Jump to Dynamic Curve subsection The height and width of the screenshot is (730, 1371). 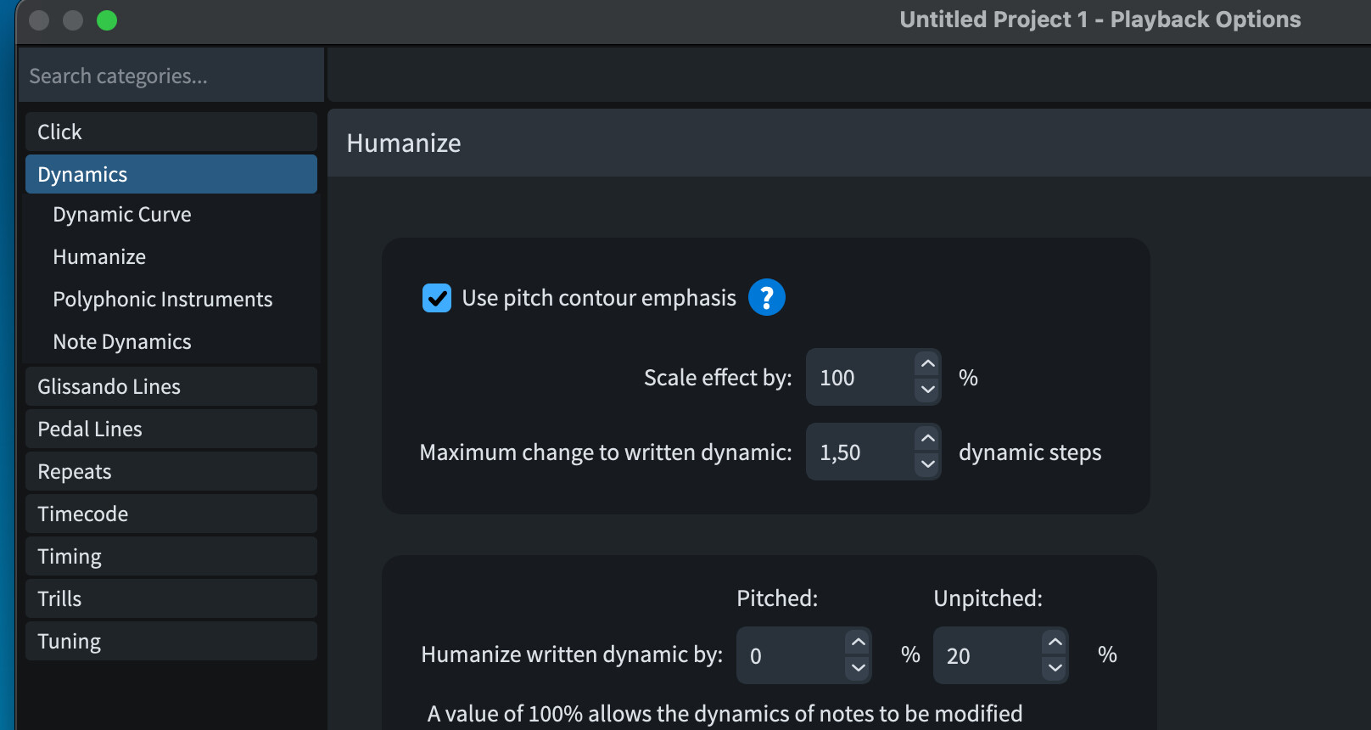tap(122, 215)
